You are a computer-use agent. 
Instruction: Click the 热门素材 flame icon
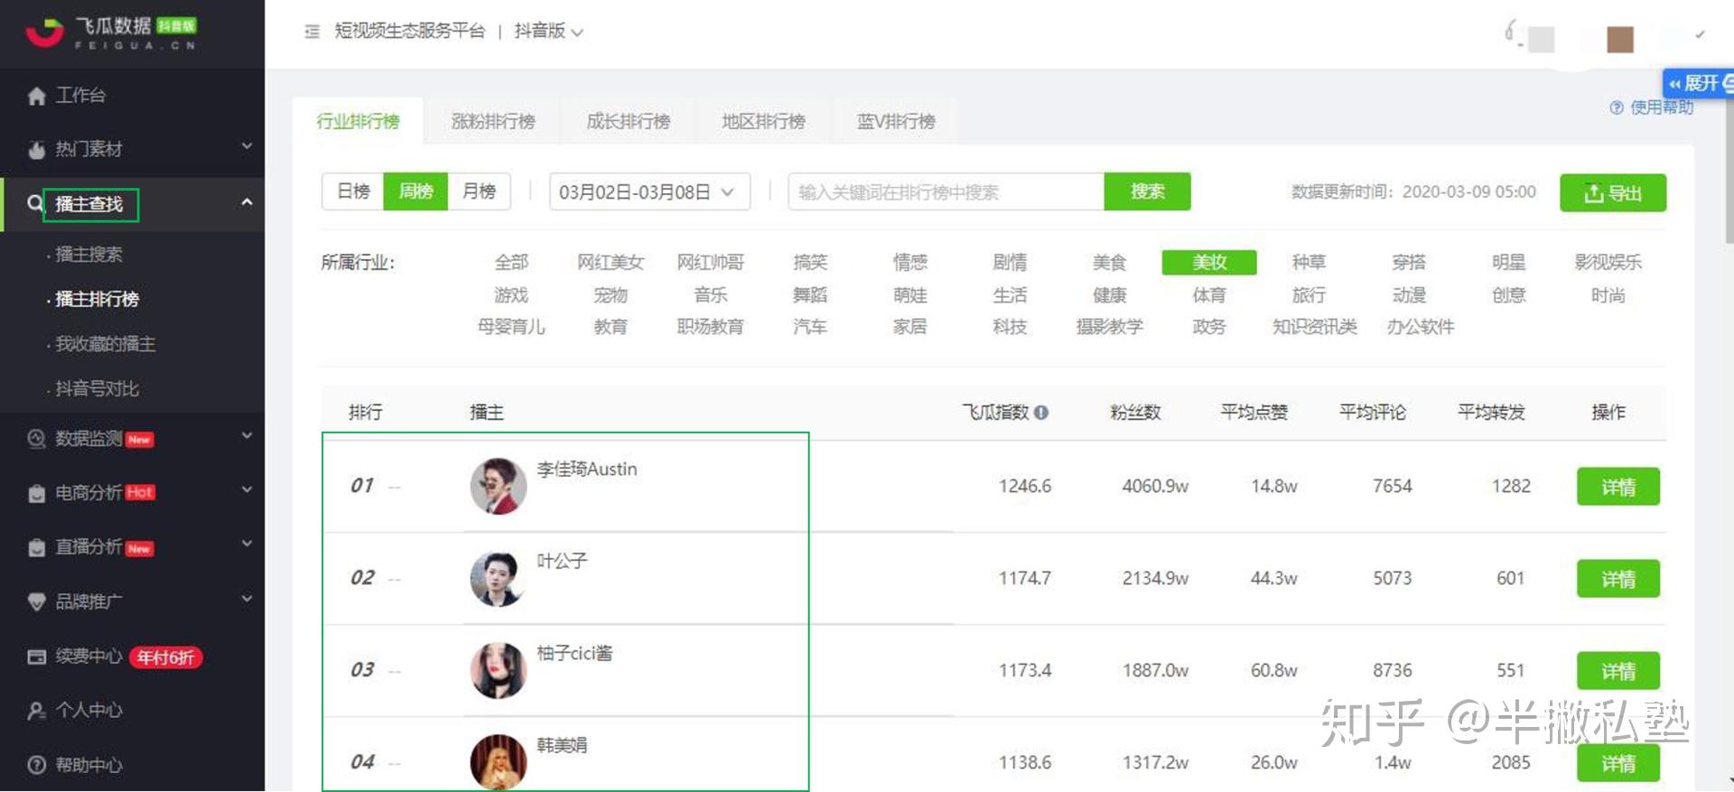pos(36,149)
